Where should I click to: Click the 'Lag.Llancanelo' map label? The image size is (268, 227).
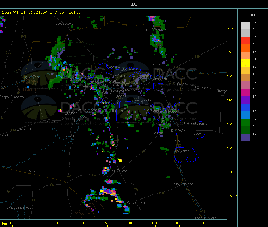19,207
